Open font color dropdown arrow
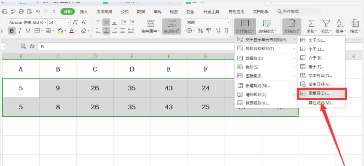The height and width of the screenshot is (166, 364). 76,31
